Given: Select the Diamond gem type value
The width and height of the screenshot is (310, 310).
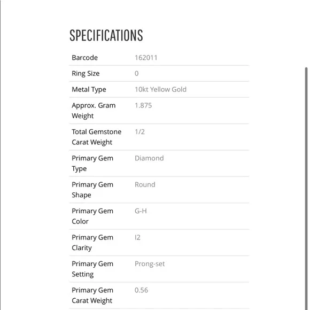Looking at the screenshot, I should [149, 158].
